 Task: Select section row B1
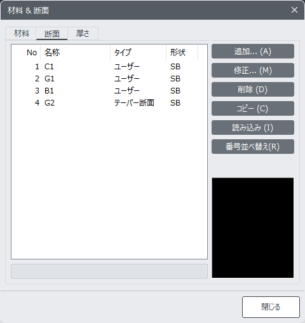point(109,91)
